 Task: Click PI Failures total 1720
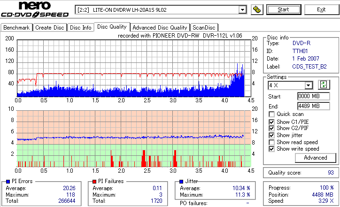point(156,201)
